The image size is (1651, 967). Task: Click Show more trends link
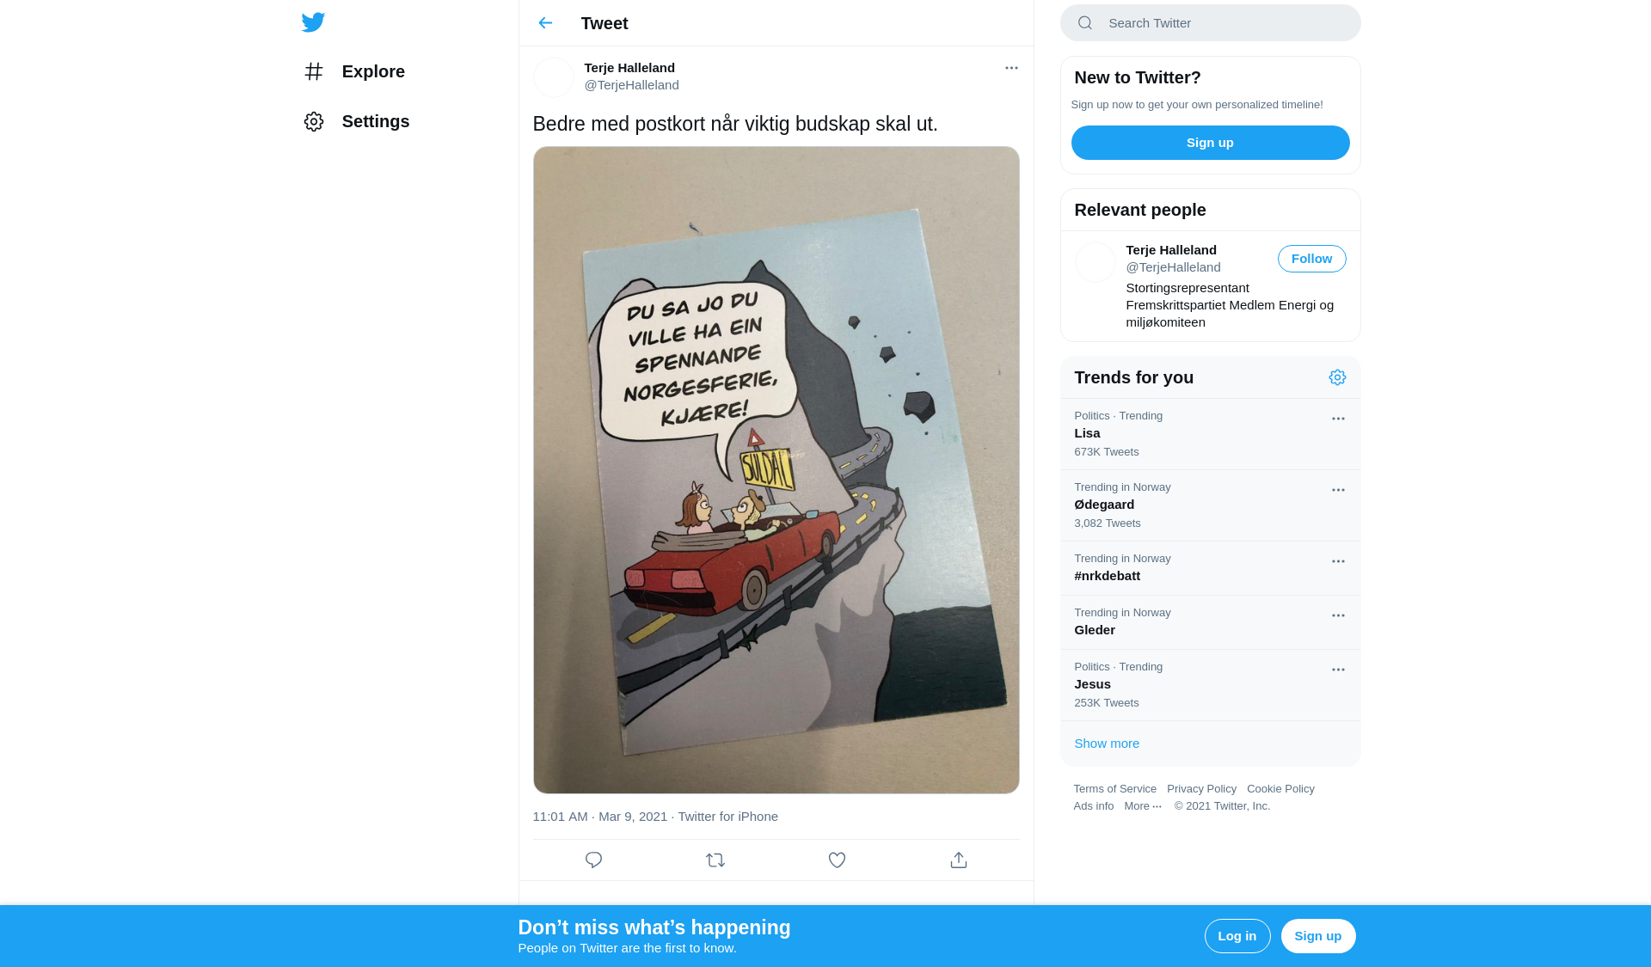coord(1106,744)
